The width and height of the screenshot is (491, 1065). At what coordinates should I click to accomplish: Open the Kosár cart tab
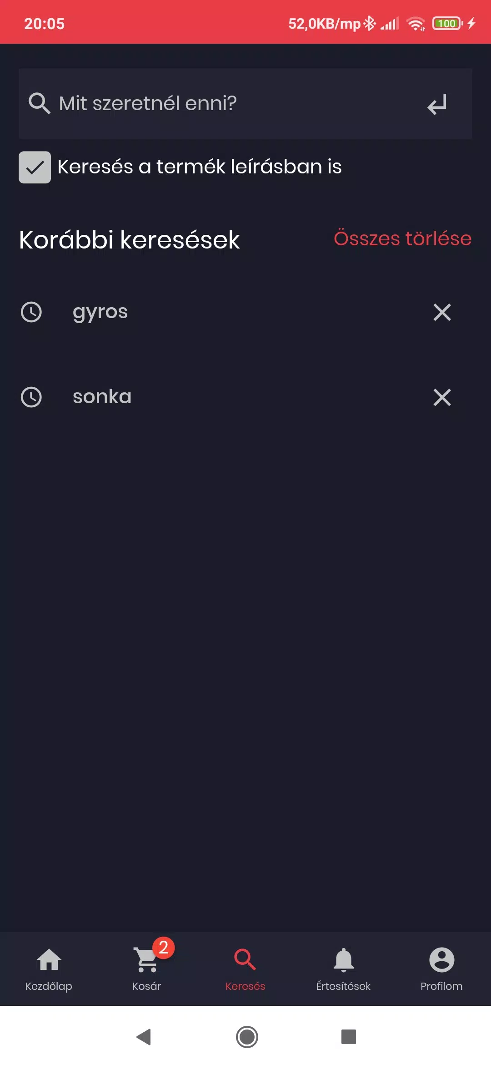tap(146, 969)
